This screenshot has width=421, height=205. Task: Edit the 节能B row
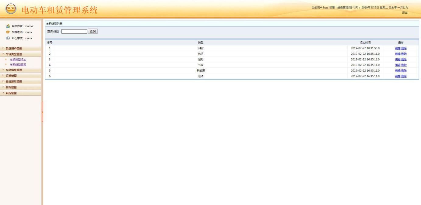pyautogui.click(x=398, y=48)
